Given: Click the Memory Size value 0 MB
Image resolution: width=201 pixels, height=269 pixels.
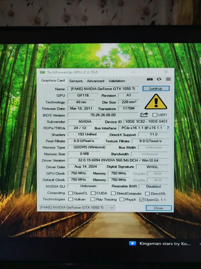Looking at the screenshot, I should point(84,154).
